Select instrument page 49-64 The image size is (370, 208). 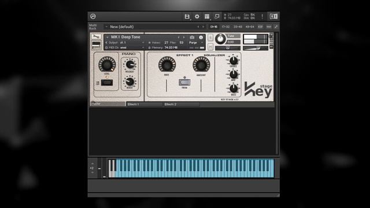(250, 27)
